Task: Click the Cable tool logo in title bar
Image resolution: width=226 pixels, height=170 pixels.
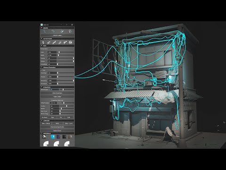Action: [x=41, y=25]
